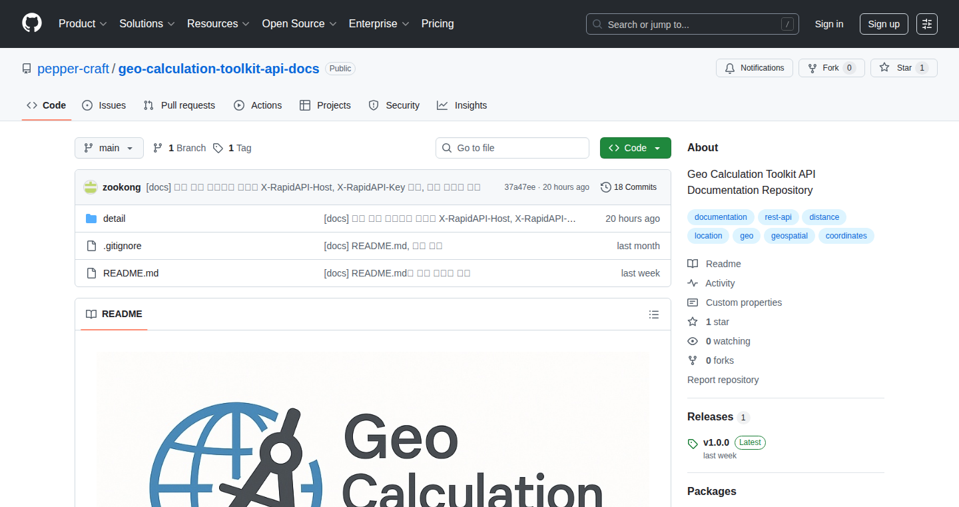Go to the GitHub homepage logo
This screenshot has width=959, height=507.
(32, 24)
